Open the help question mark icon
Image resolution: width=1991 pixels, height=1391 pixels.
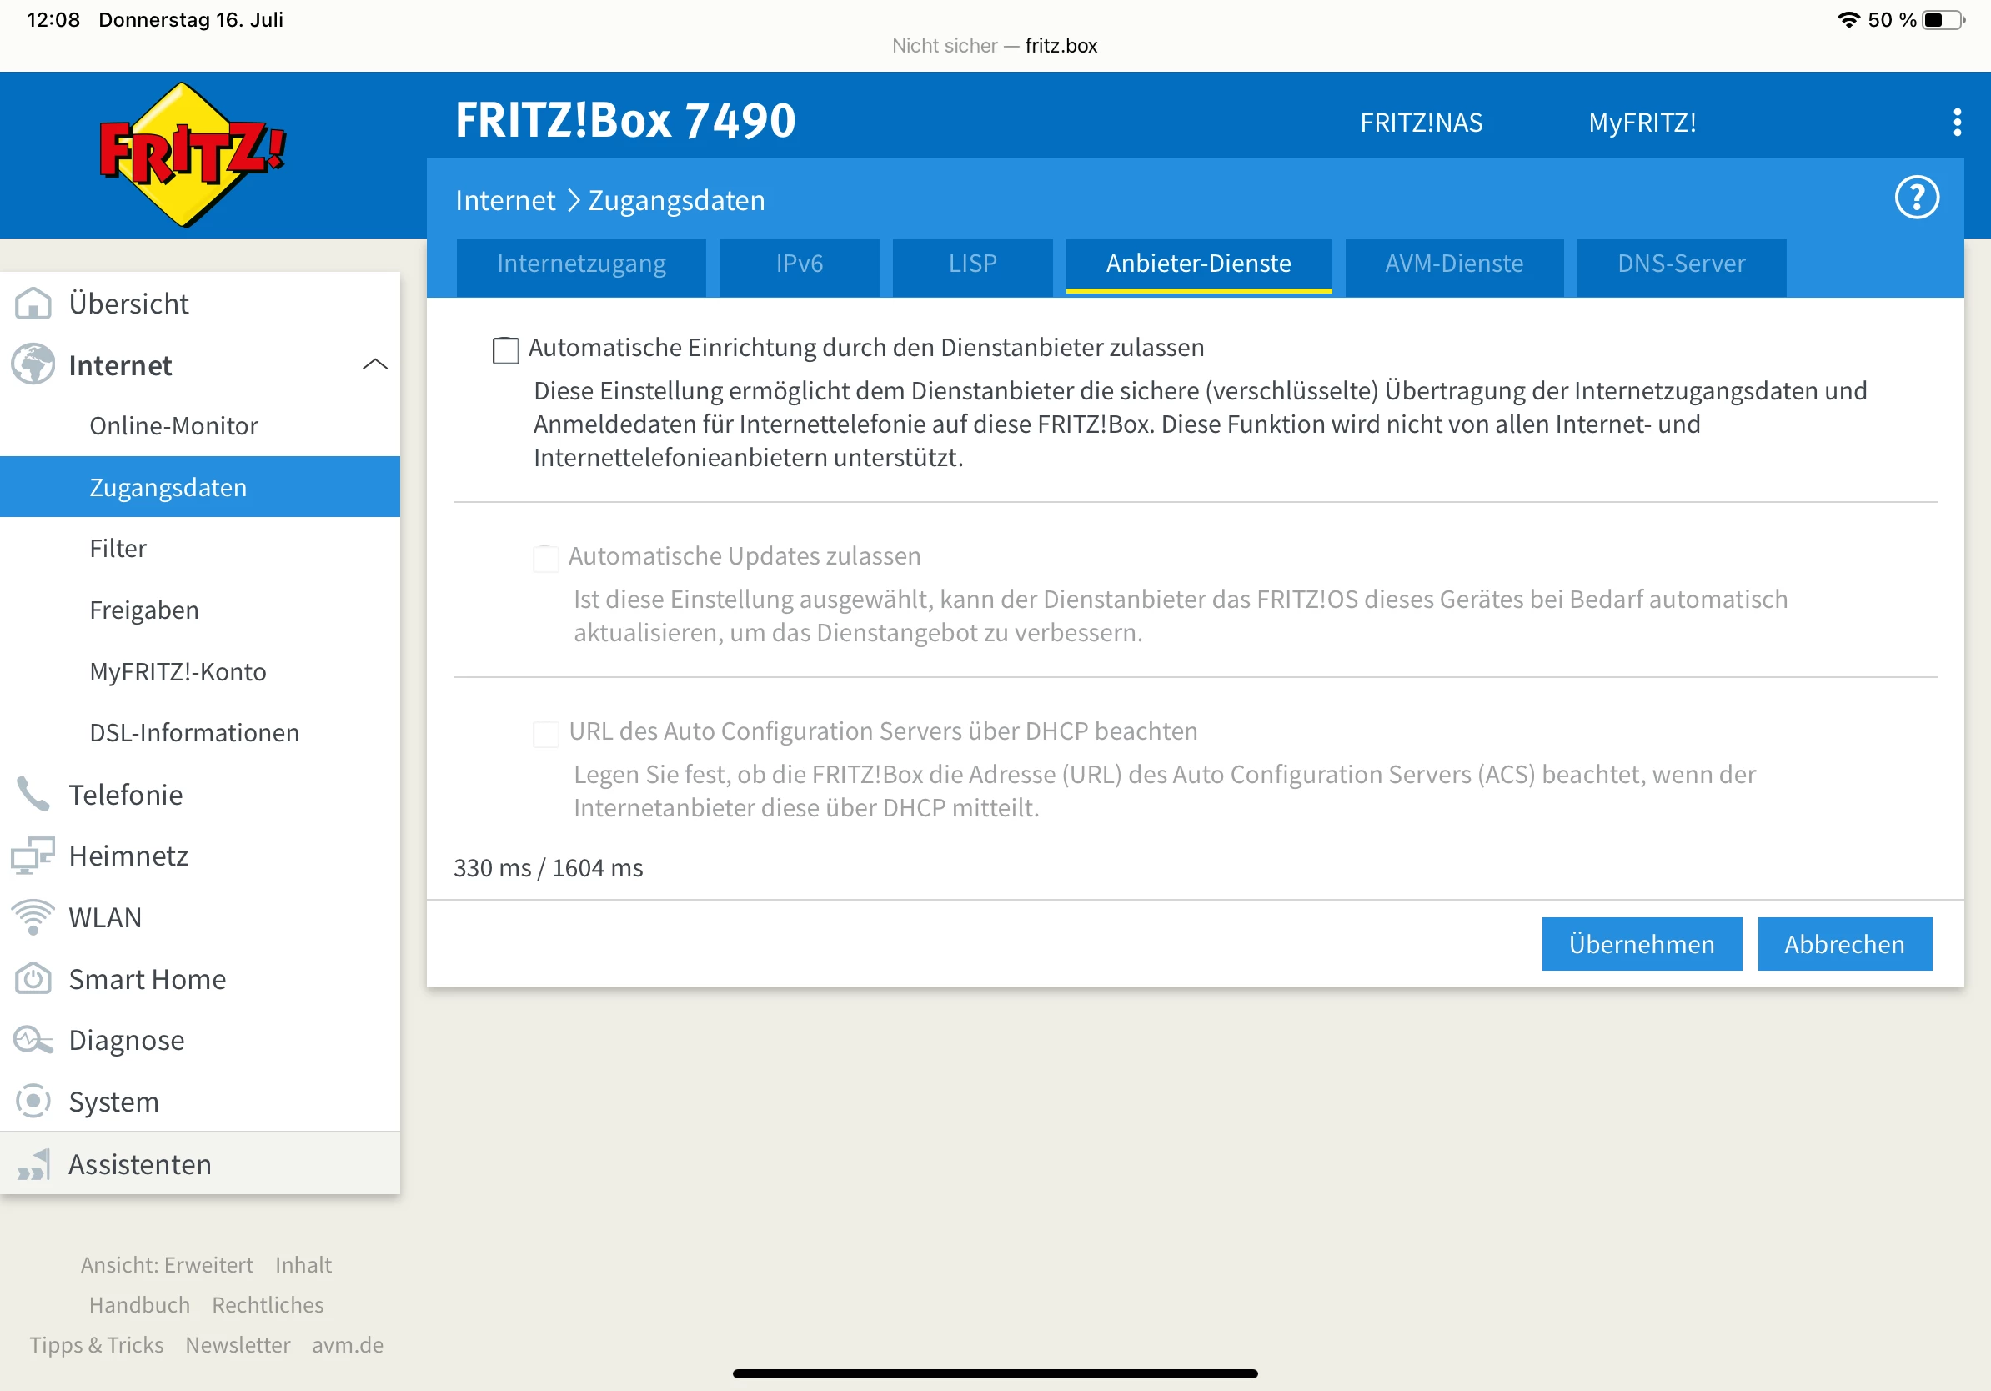point(1918,198)
